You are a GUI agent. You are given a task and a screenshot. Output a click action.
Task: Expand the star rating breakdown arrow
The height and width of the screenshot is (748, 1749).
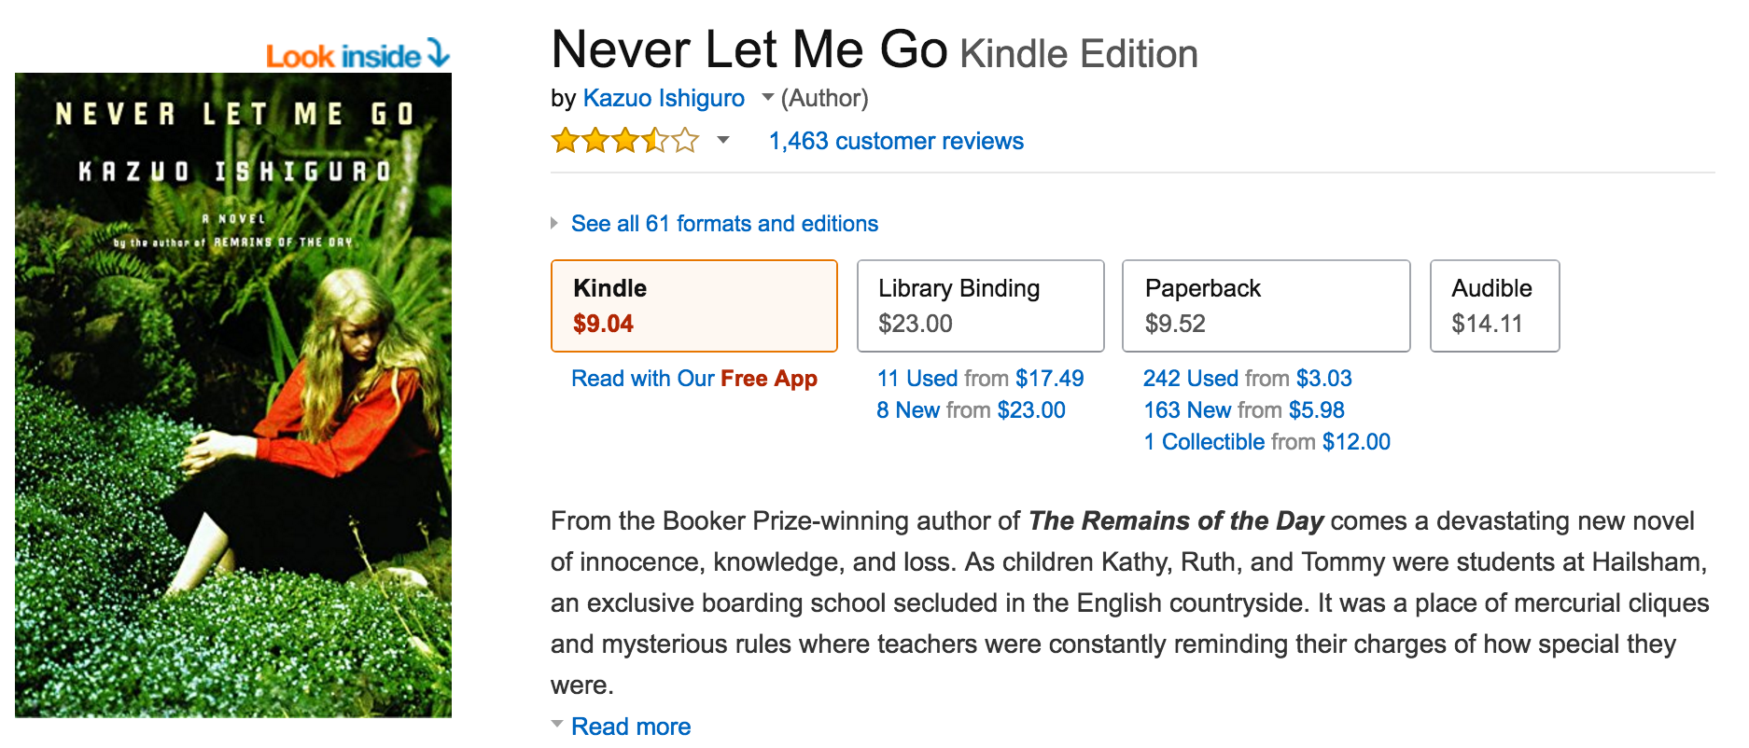[x=722, y=141]
